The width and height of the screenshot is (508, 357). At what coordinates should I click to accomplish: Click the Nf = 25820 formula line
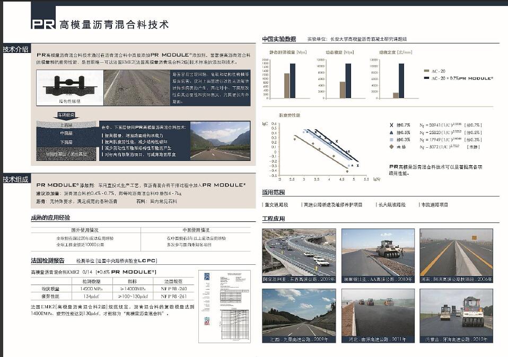(451, 133)
